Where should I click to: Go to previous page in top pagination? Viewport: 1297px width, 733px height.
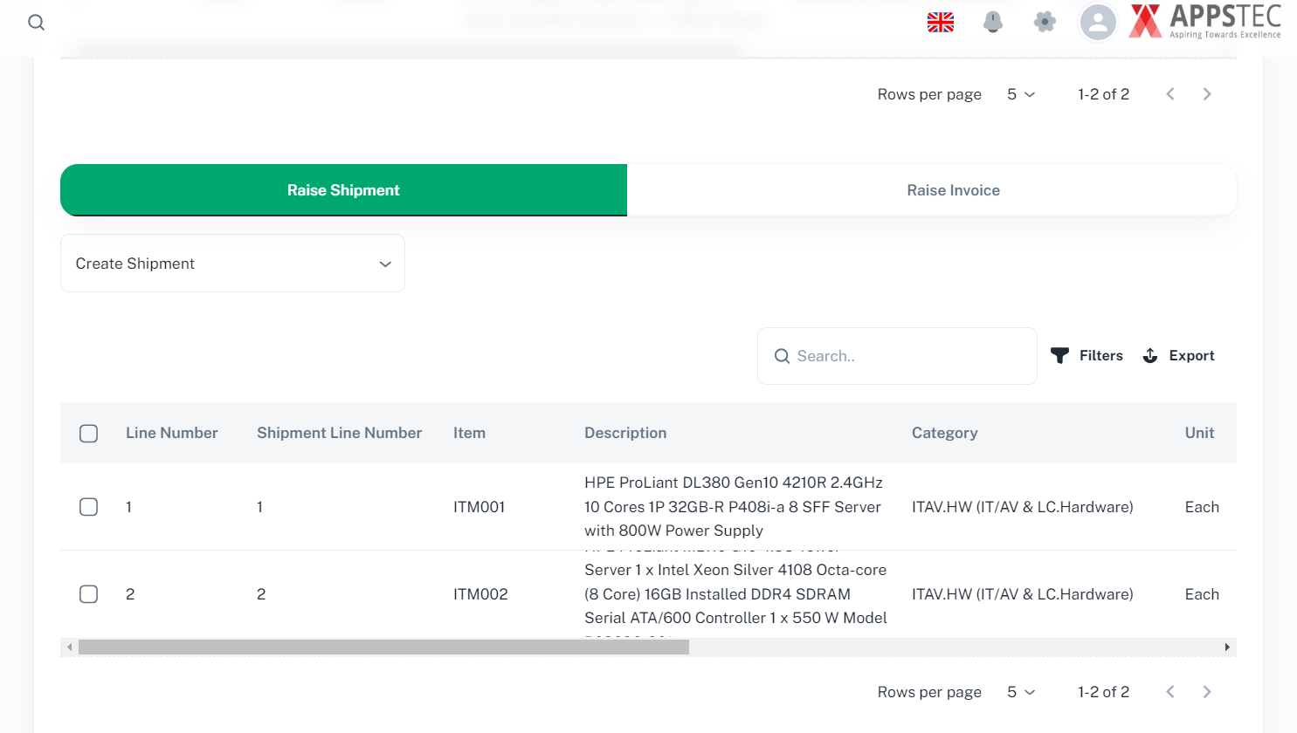click(x=1170, y=94)
